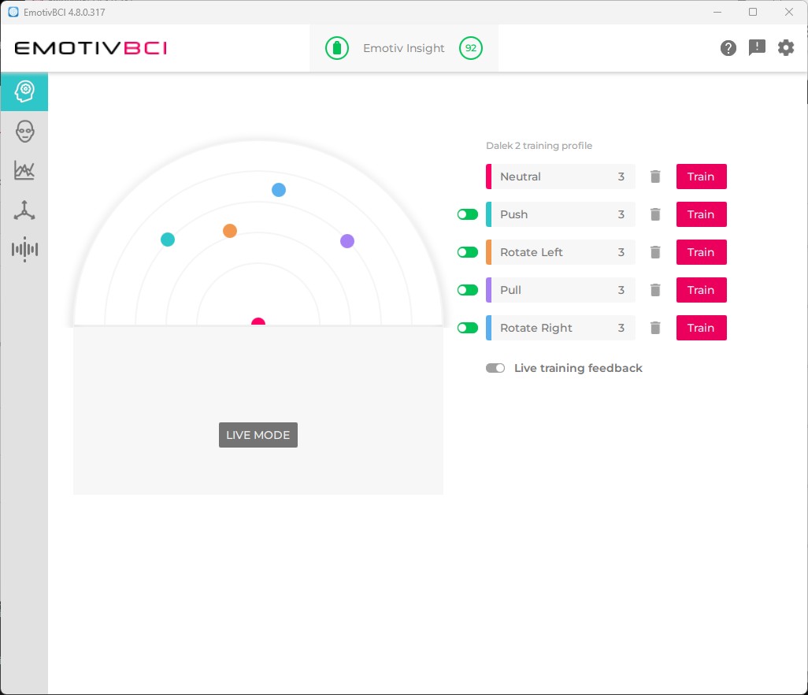Open the settings gear icon
Image resolution: width=808 pixels, height=695 pixels.
coord(786,48)
